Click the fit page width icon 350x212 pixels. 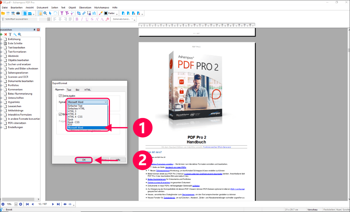tap(30, 13)
